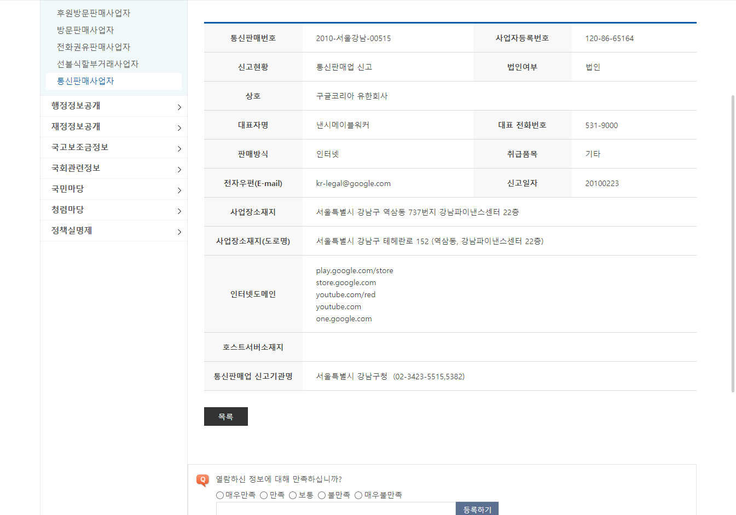Open 후원방문판매사업자 submenu item
The height and width of the screenshot is (515, 736).
[94, 13]
